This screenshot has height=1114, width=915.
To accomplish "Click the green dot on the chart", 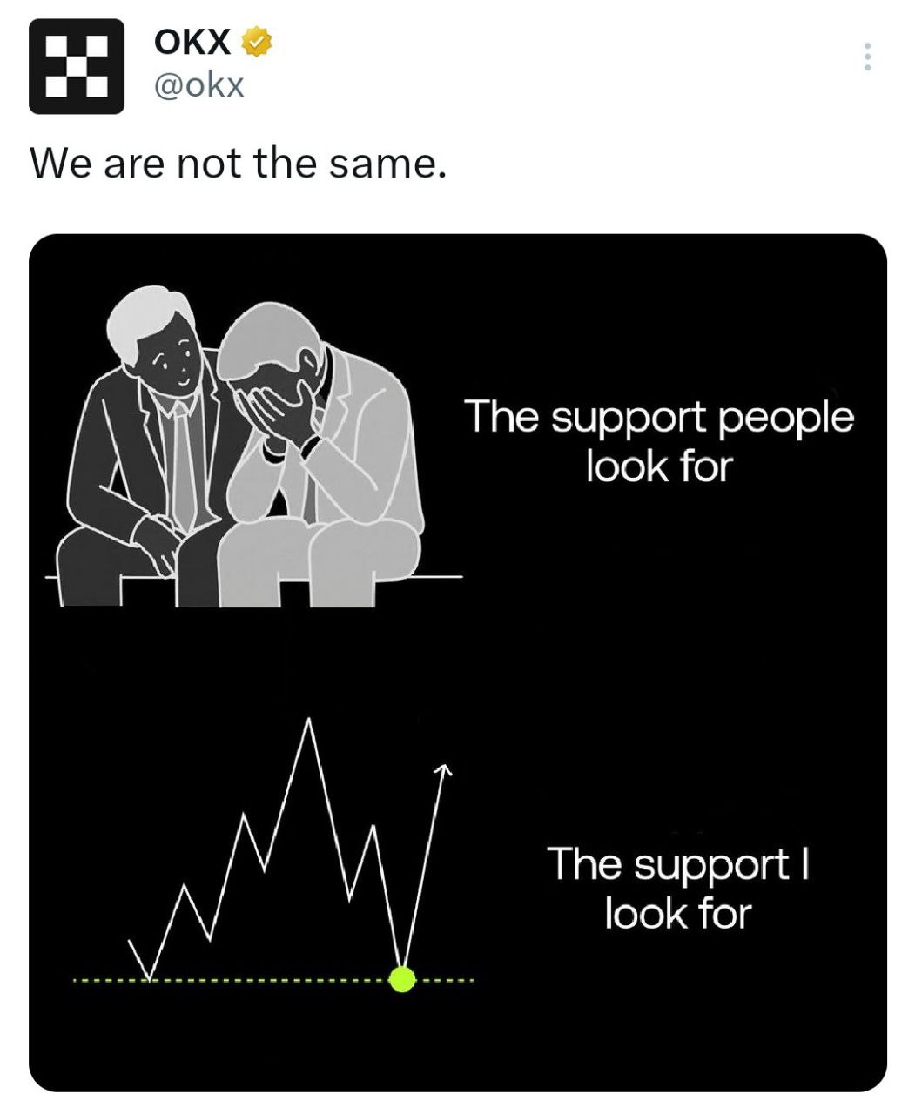I will (x=402, y=978).
